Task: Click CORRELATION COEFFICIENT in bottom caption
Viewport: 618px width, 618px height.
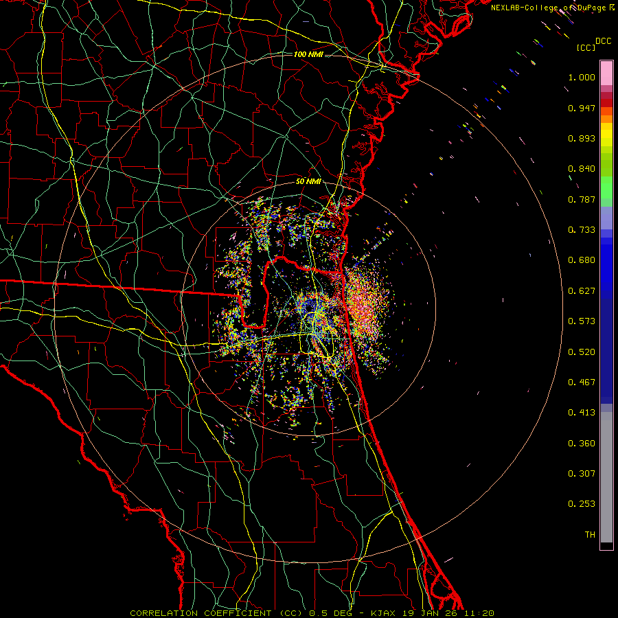Action: coord(201,613)
